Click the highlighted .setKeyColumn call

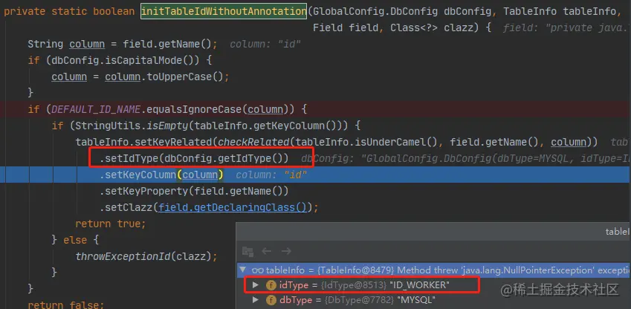(x=161, y=175)
